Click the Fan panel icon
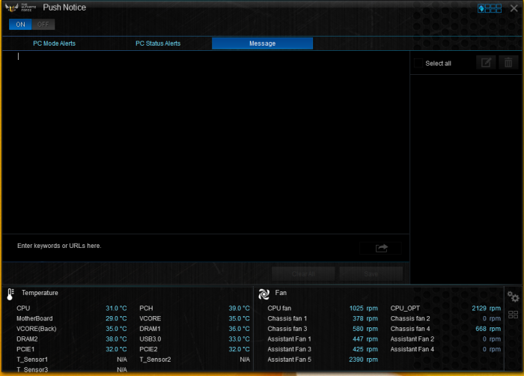The height and width of the screenshot is (376, 524). pyautogui.click(x=263, y=294)
